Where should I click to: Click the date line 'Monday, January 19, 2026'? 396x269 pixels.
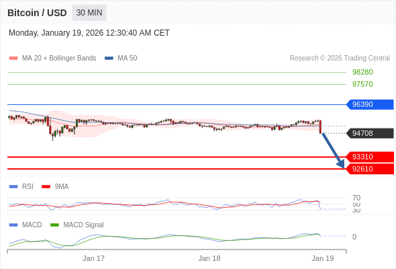[89, 33]
